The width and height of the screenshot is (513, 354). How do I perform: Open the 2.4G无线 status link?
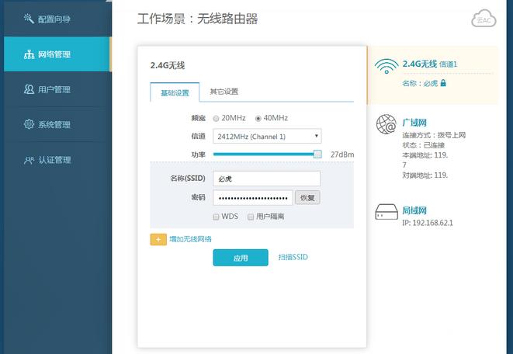[x=420, y=64]
